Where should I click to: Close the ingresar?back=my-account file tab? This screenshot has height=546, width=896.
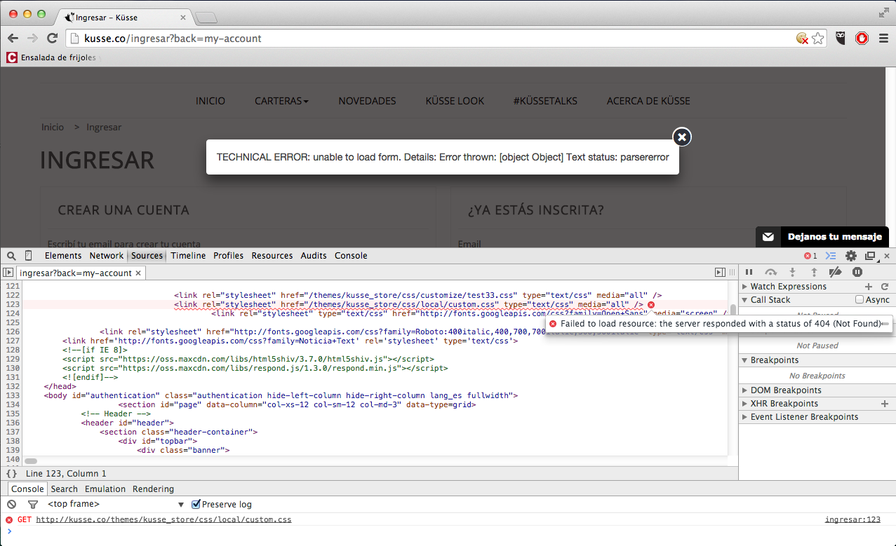coord(138,273)
